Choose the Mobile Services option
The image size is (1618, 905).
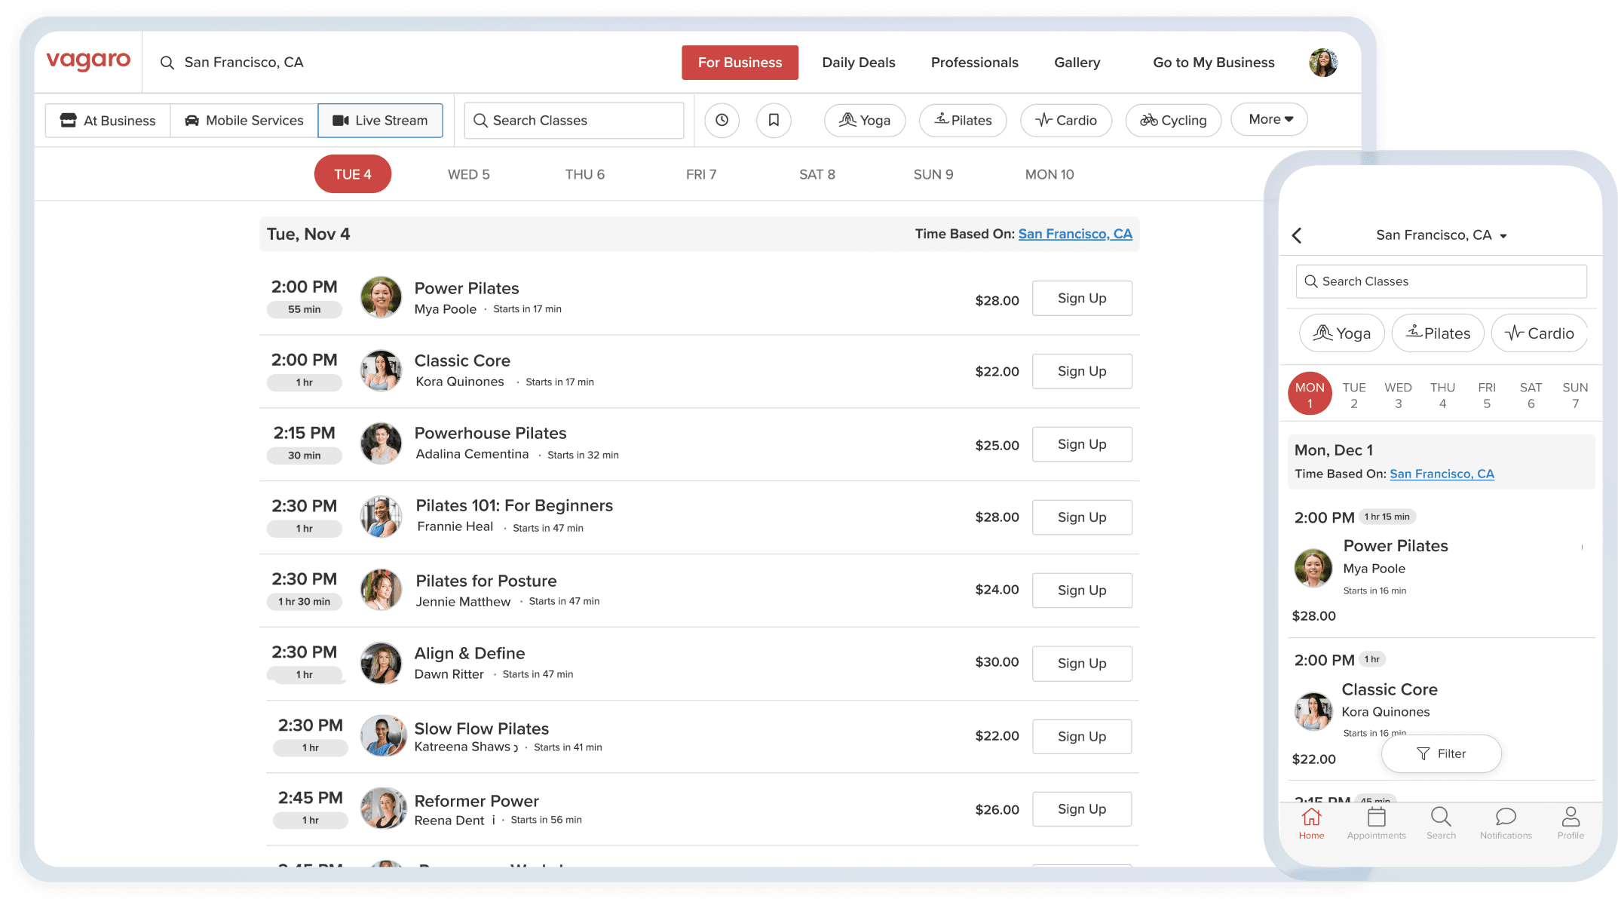coord(244,121)
